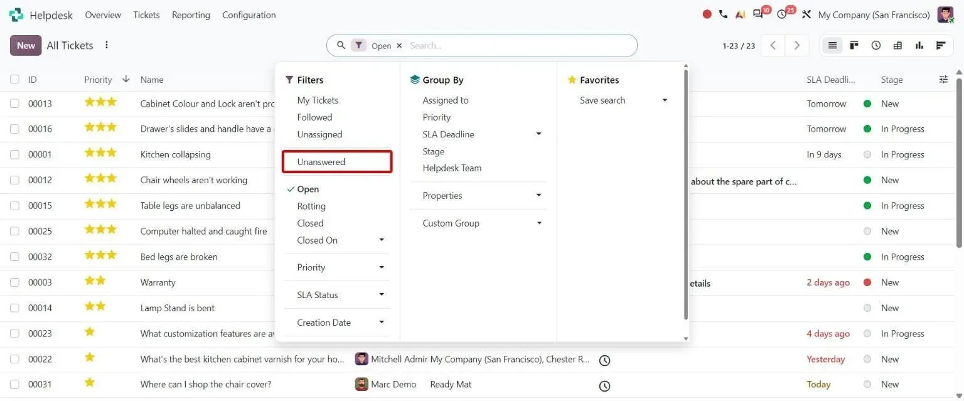Sort by Priority column arrow
Viewport: 964px width, 401px height.
(x=126, y=79)
